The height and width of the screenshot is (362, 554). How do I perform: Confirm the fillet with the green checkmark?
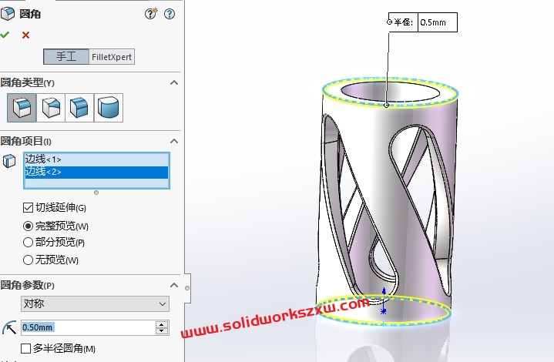[5, 35]
